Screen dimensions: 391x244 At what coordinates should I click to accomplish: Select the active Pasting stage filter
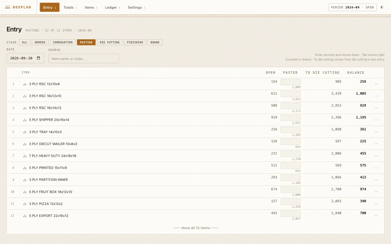pyautogui.click(x=86, y=42)
